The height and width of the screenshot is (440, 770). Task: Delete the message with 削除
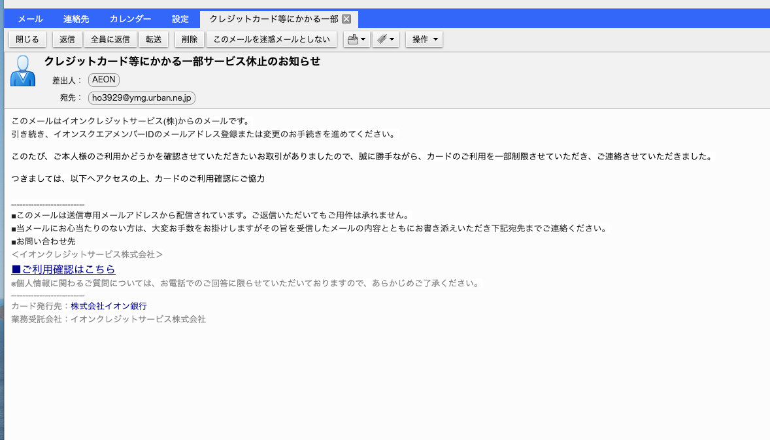pos(190,39)
